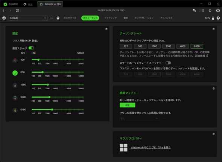Open the 設定 gear tab
This screenshot has height=162, width=222.
28,5
